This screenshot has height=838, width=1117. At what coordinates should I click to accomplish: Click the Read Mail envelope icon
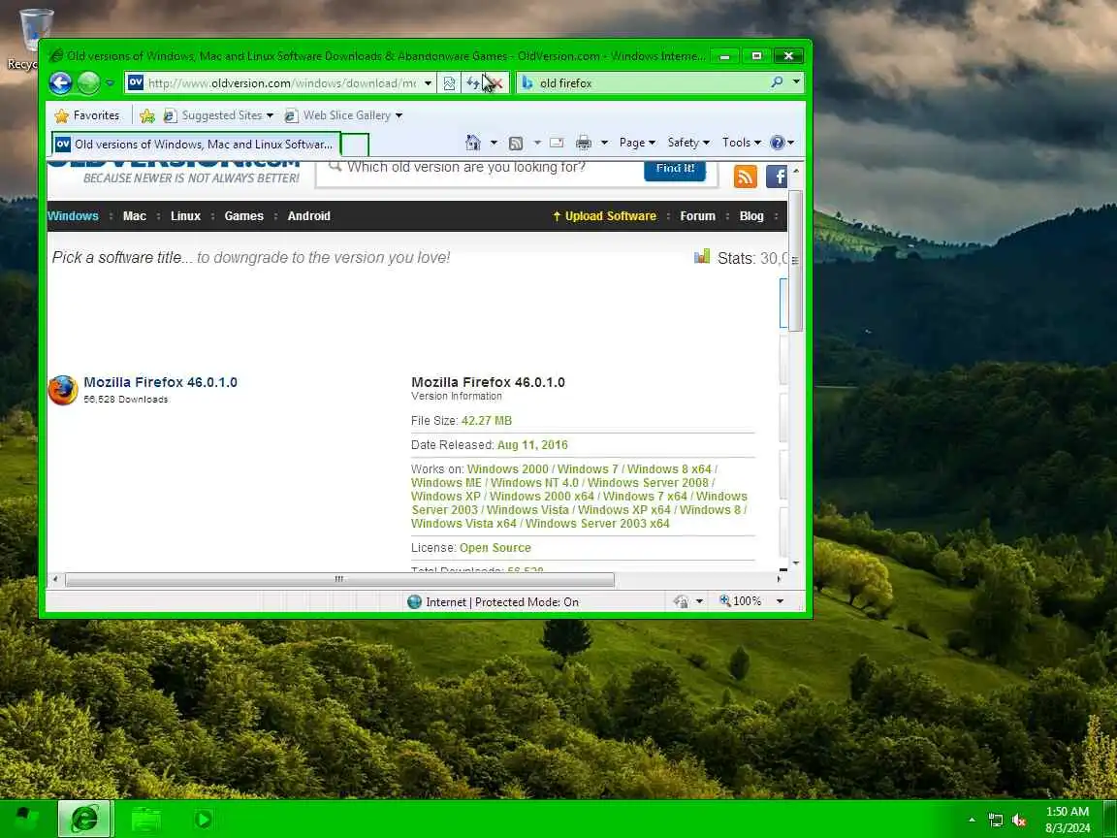click(x=558, y=143)
